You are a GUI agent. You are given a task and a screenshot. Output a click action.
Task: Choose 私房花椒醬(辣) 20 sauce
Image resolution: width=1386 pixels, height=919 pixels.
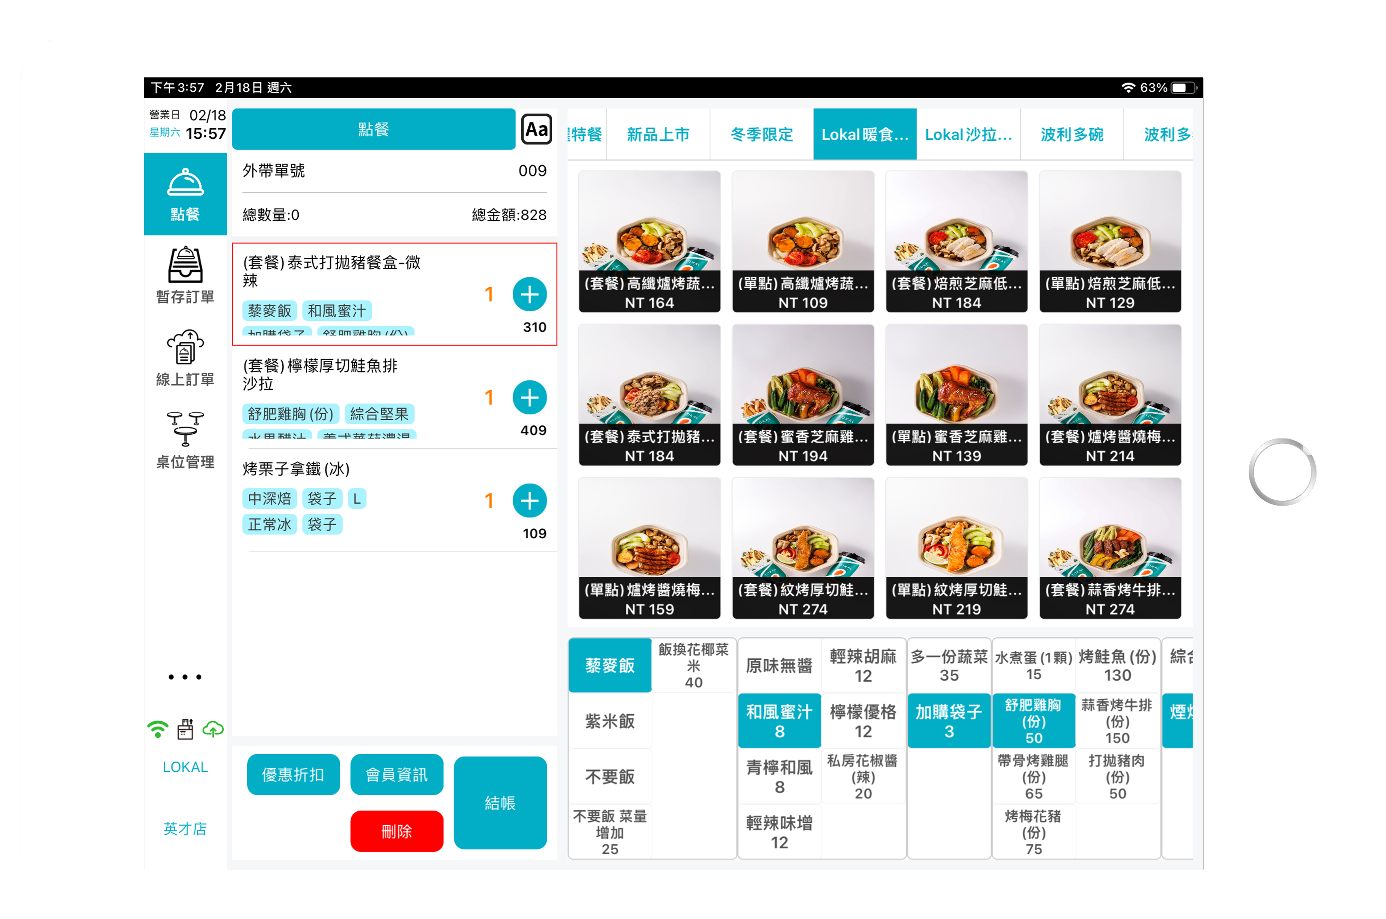(x=863, y=777)
